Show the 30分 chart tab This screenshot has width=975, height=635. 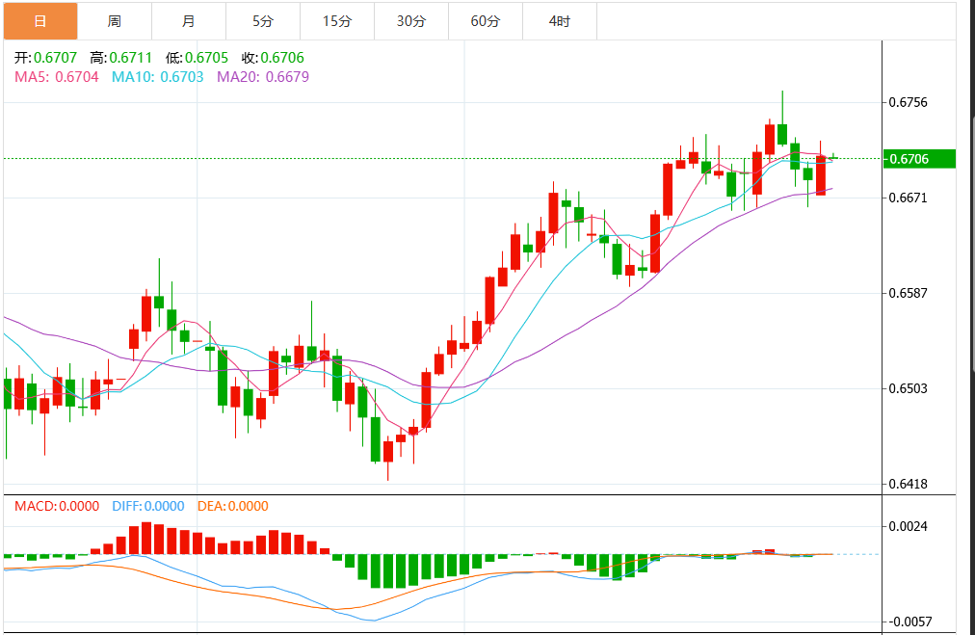pyautogui.click(x=411, y=20)
